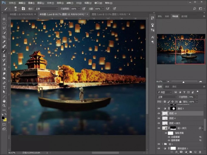The image size is (207, 155).
Task: Open brush flow slider arrow
Action: tap(103, 9)
